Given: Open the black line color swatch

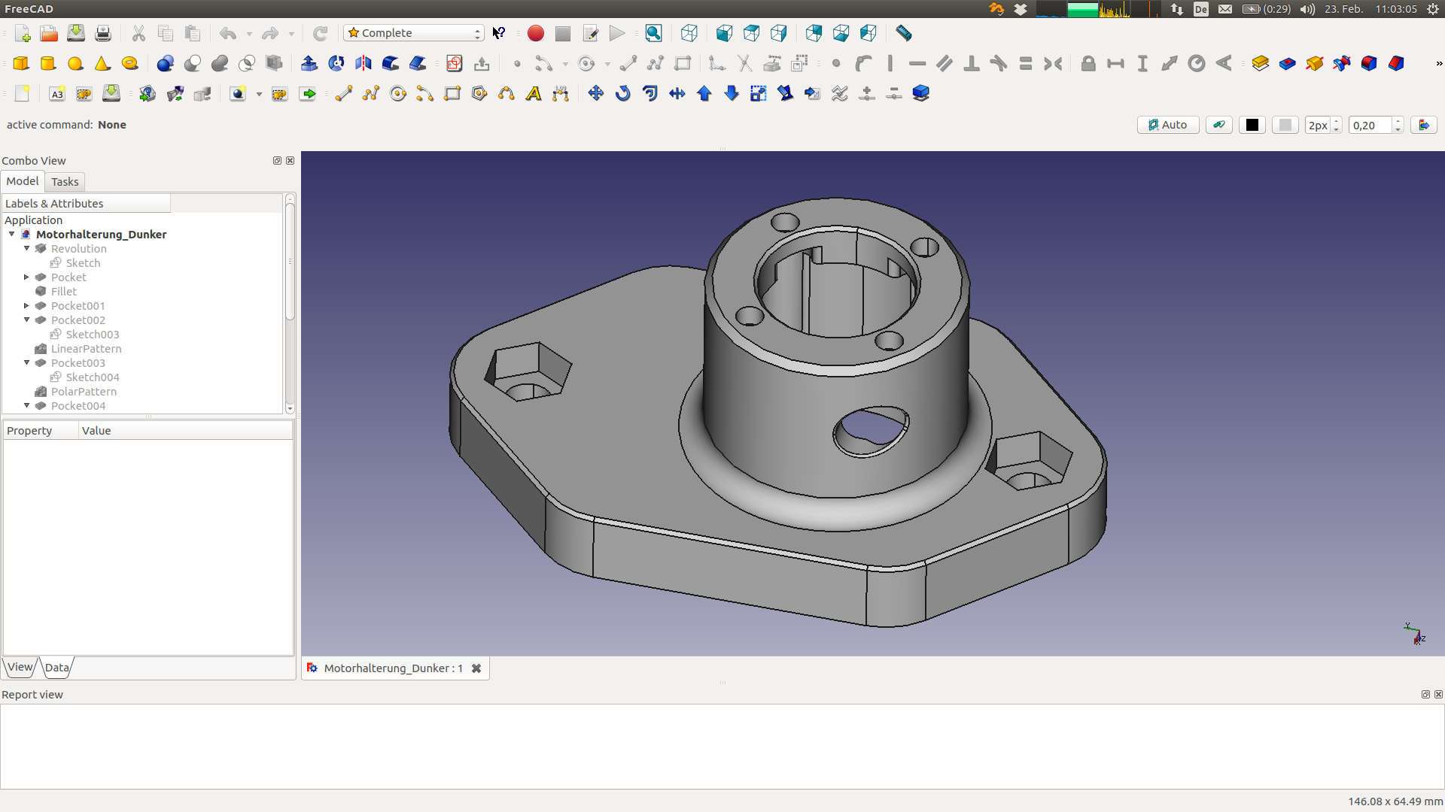Looking at the screenshot, I should 1252,125.
